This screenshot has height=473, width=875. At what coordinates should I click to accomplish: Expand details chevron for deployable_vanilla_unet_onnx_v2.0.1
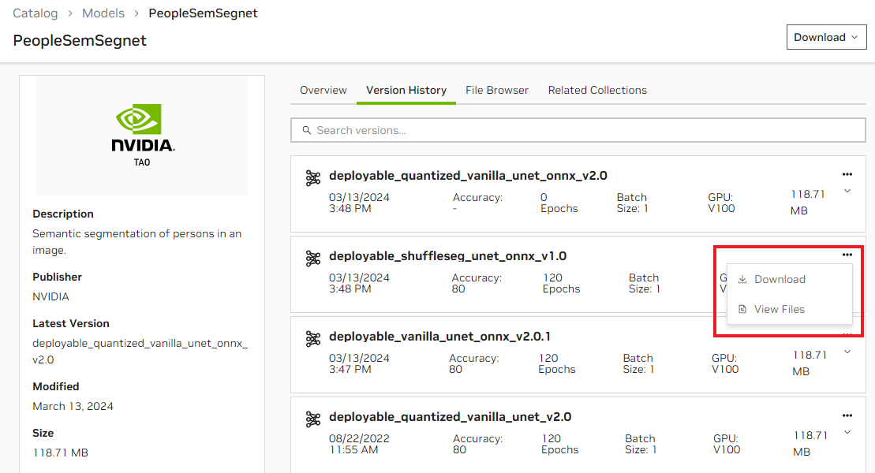847,352
